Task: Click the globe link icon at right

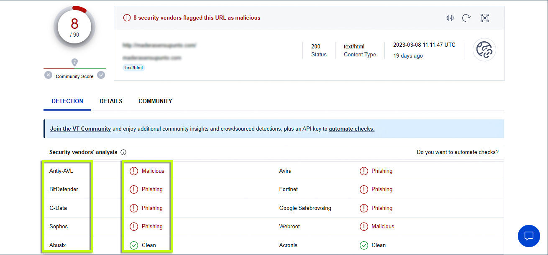Action: click(484, 50)
